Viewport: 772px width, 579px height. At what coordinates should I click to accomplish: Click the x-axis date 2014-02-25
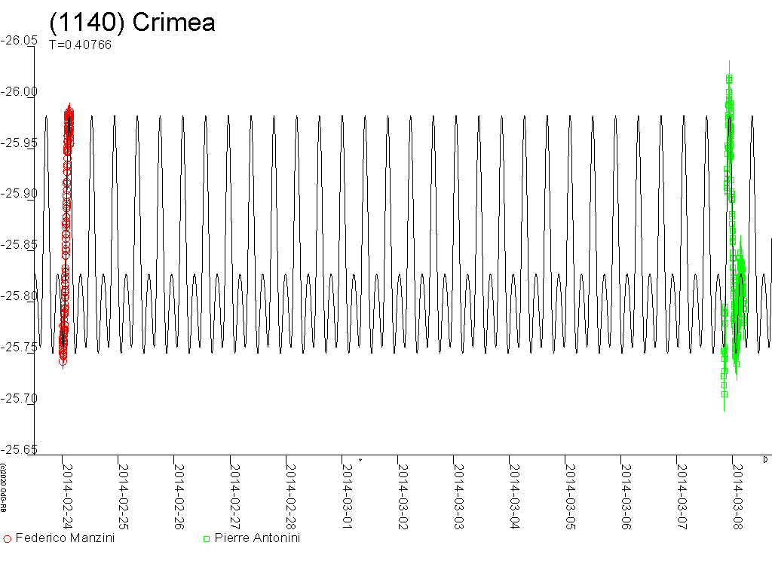tap(123, 496)
